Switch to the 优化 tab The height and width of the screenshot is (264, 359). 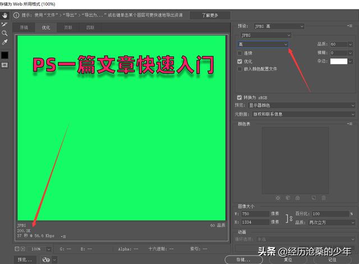(x=46, y=28)
